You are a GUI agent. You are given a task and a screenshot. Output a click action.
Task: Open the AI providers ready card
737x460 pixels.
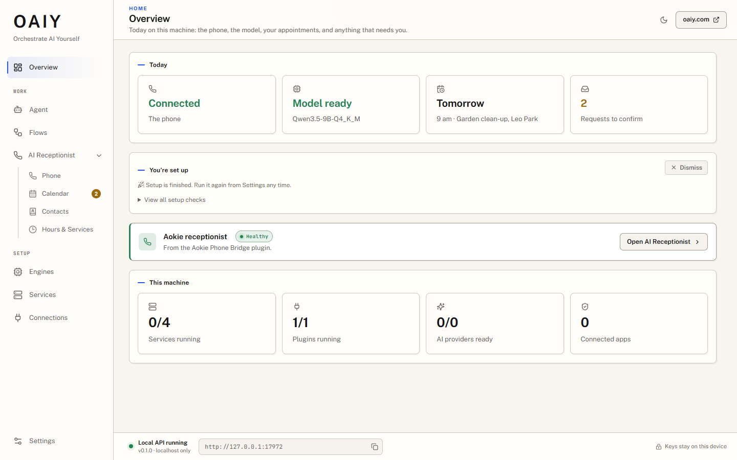pos(494,324)
